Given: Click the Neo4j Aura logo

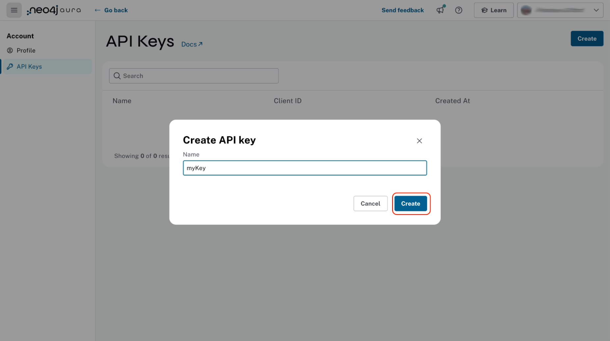Looking at the screenshot, I should [x=54, y=10].
